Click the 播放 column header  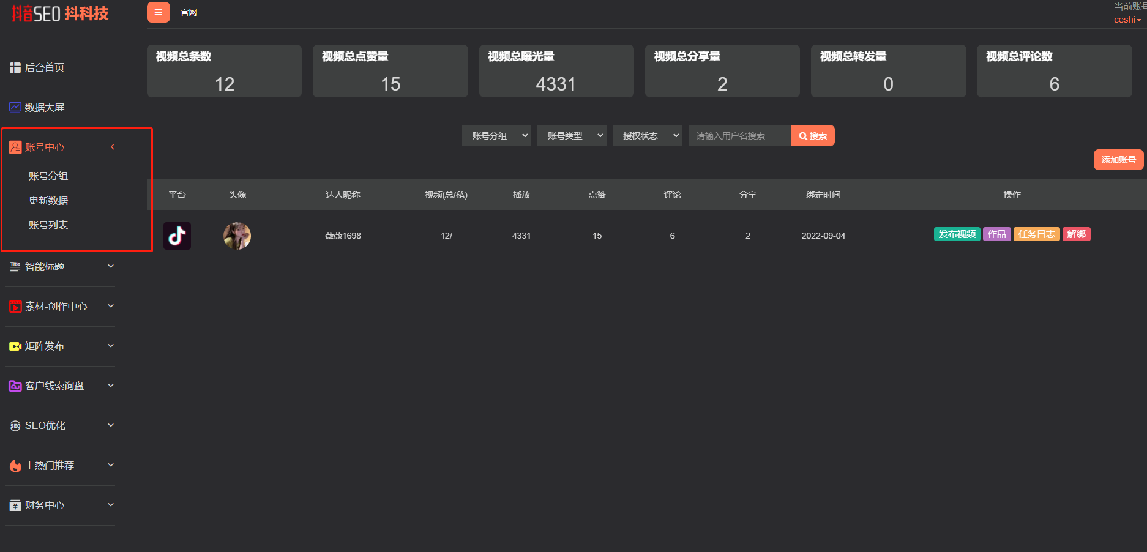521,195
